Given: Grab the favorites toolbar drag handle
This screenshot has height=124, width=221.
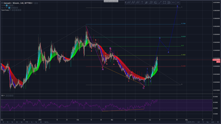Looking at the screenshot, I should (x=125, y=2).
